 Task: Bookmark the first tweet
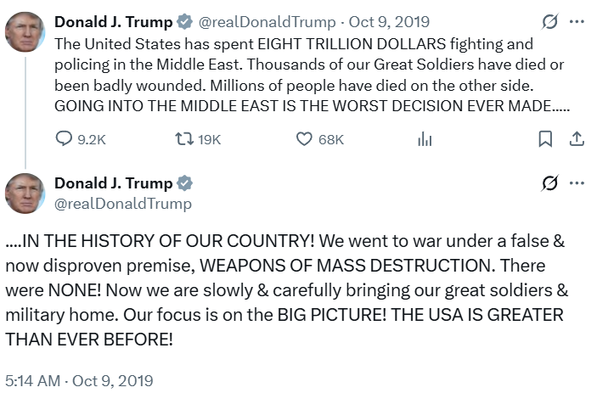546,139
